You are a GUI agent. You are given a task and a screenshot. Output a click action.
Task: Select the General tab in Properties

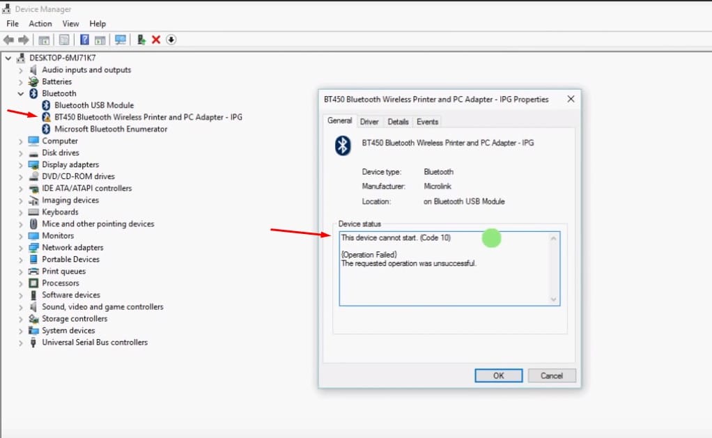tap(340, 120)
